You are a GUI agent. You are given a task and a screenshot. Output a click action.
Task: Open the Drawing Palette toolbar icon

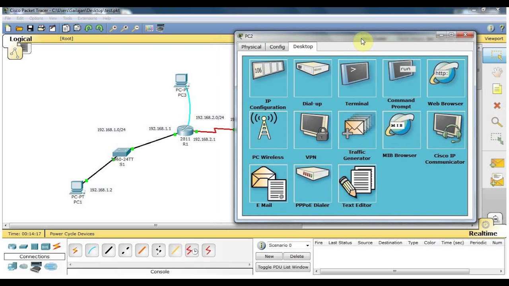point(150,28)
